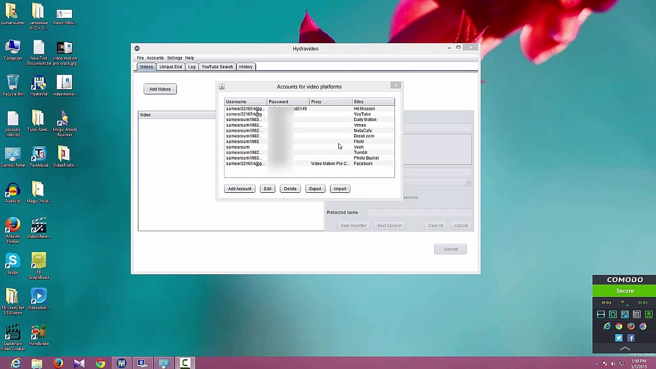Click Facebook icon in Comodo widget
The image size is (656, 369).
point(631,338)
